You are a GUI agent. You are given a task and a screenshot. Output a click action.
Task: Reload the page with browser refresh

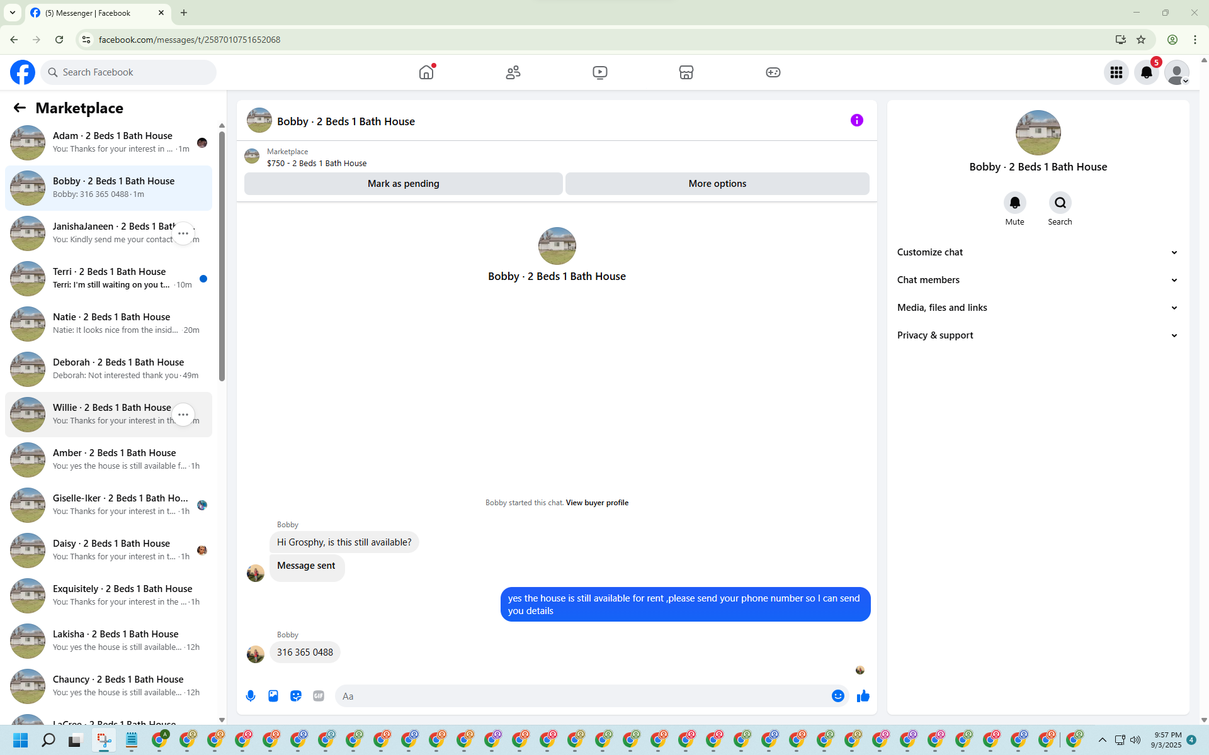coord(59,40)
